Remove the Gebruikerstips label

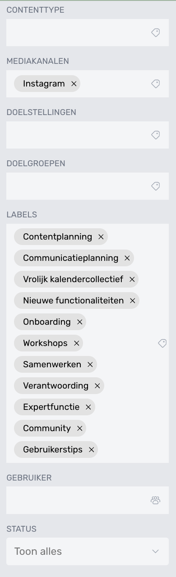tap(91, 450)
